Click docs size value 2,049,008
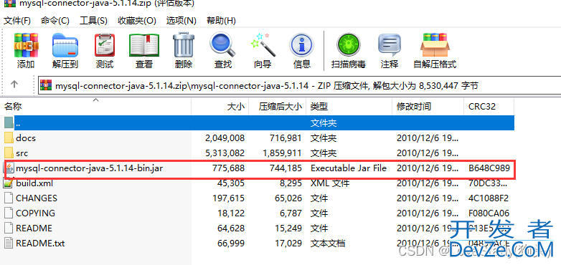This screenshot has width=561, height=265. pos(225,138)
